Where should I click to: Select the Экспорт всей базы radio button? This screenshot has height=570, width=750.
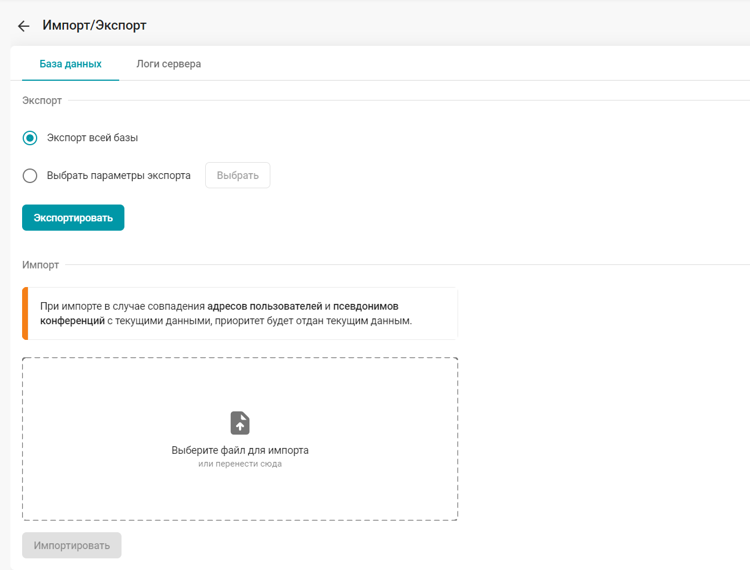tap(30, 138)
